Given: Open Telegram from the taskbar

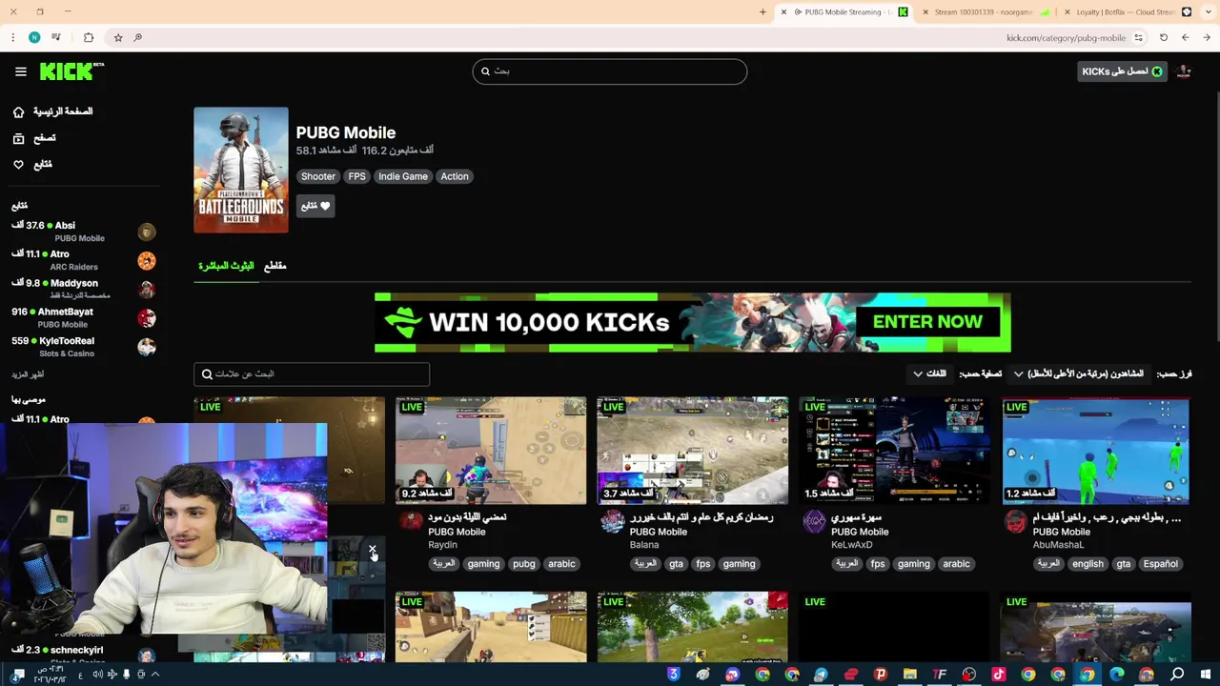Looking at the screenshot, I should [x=821, y=675].
